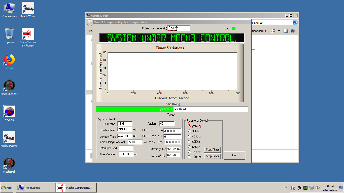344x193 pixels.
Task: Click the Pulses Per Second field
Action: point(178,28)
